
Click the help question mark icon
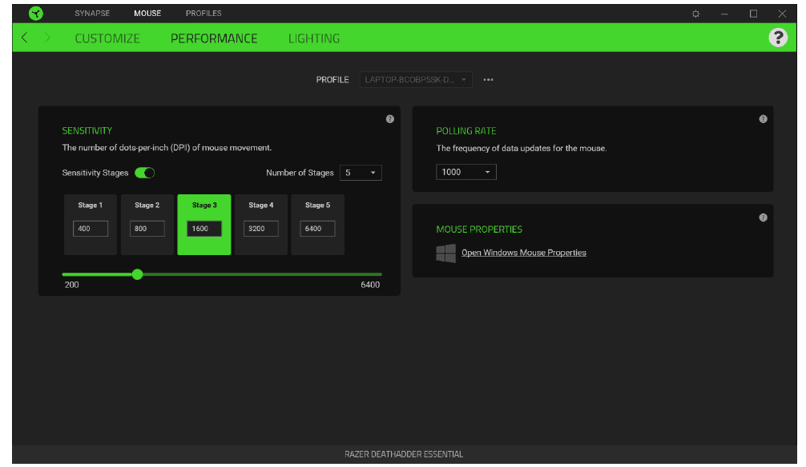coord(778,38)
